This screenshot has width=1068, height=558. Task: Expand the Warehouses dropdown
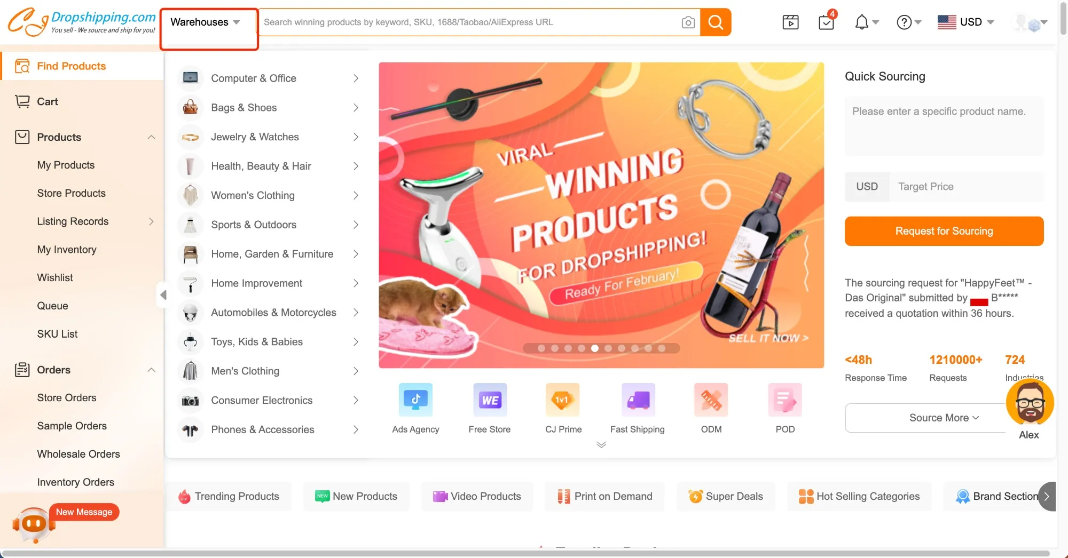pos(206,22)
